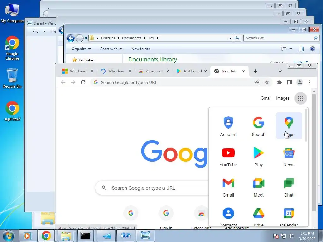Close the Google apps grid launcher

(x=301, y=98)
